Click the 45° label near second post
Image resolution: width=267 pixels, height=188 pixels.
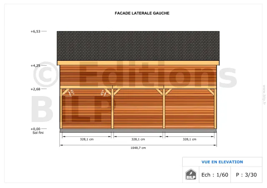pos(102,93)
